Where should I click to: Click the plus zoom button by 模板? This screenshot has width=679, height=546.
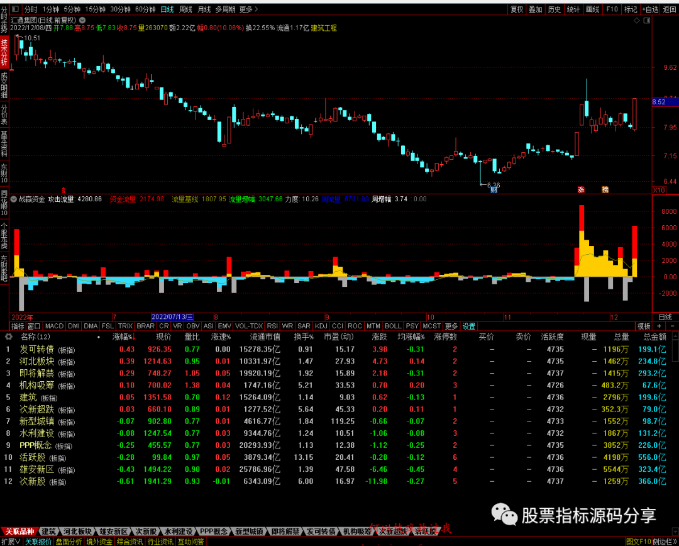(659, 326)
